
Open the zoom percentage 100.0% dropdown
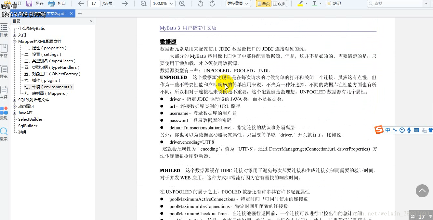[163, 4]
